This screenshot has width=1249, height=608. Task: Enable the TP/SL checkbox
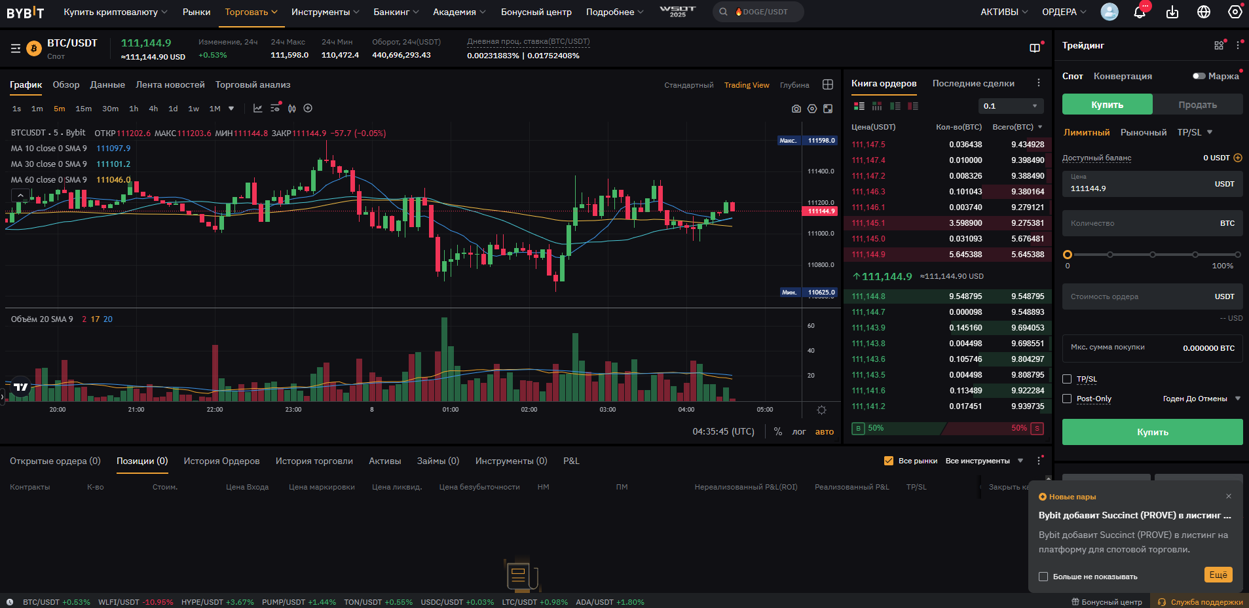pos(1067,379)
